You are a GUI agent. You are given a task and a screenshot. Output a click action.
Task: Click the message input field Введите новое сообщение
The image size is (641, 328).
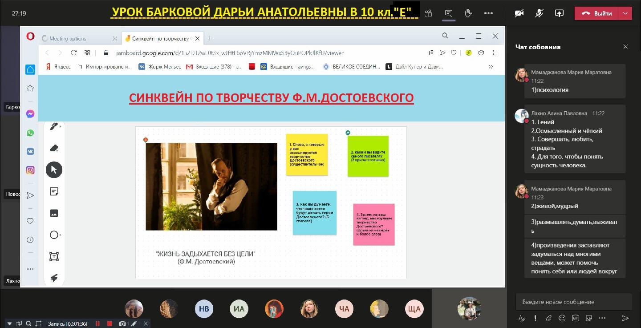tap(573, 302)
